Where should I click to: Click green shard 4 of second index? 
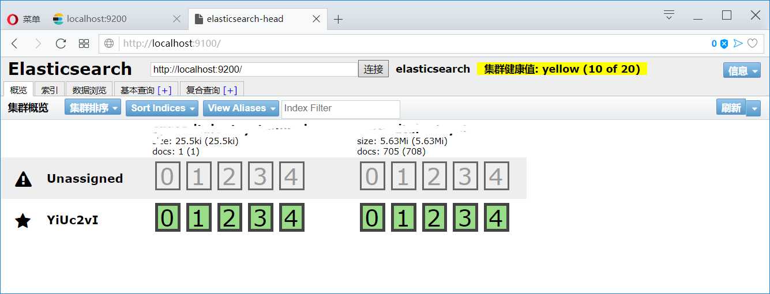pos(497,218)
